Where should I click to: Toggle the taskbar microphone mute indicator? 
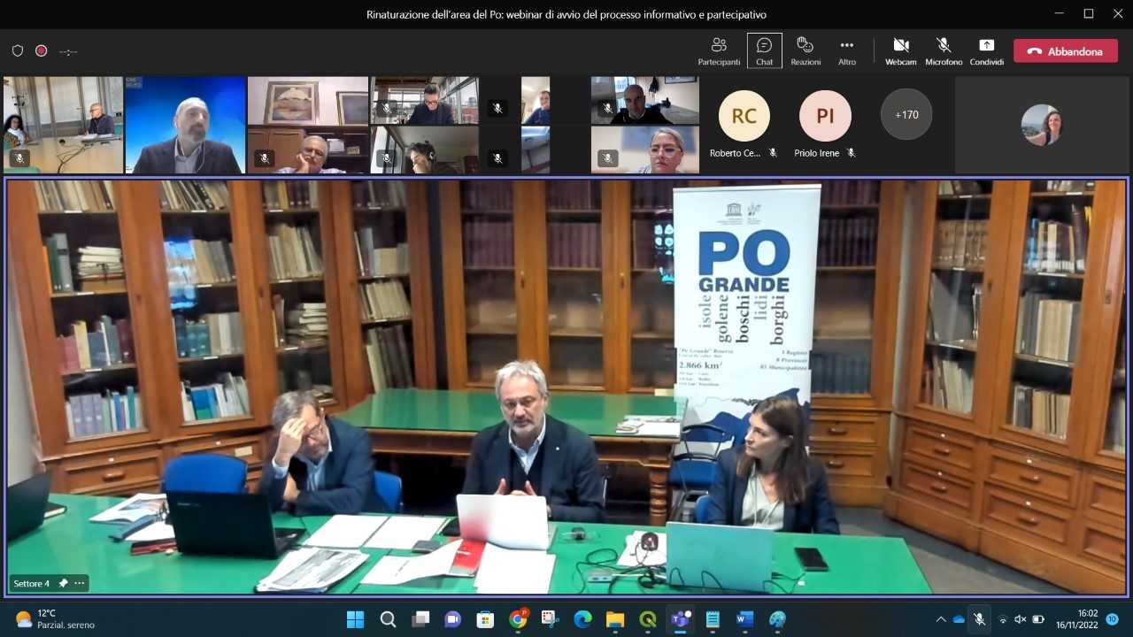(979, 619)
